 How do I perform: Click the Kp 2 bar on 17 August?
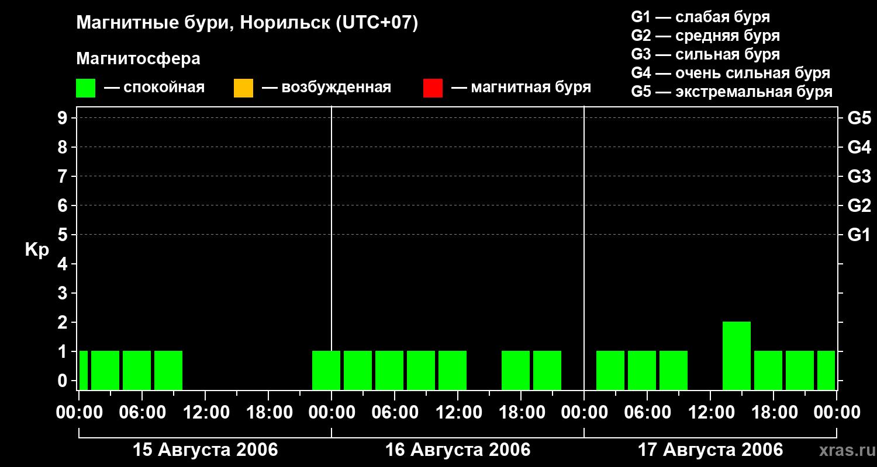[x=737, y=356]
